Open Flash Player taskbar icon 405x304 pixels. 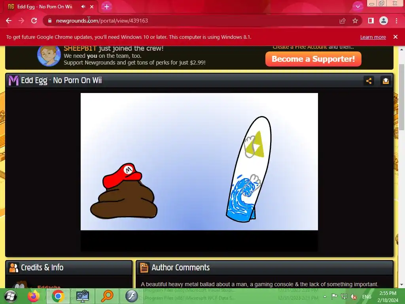131,296
